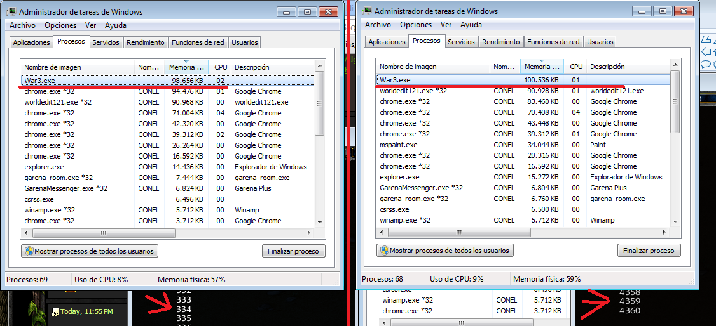
Task: Click scroll-up arrow in left process list
Action: [x=320, y=65]
